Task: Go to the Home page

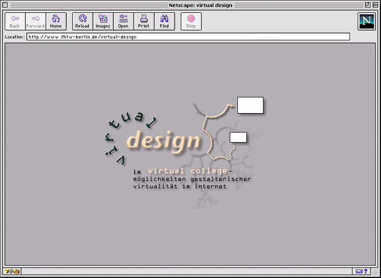Action: (56, 21)
